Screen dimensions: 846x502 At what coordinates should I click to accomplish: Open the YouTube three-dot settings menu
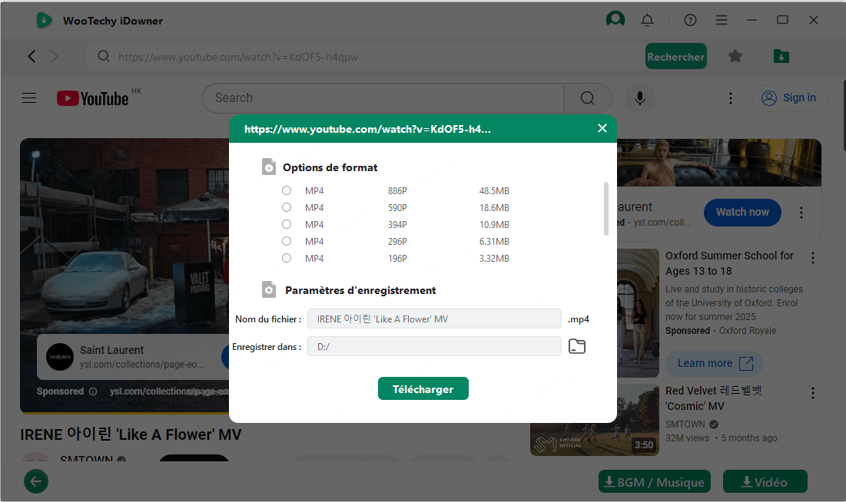point(731,98)
